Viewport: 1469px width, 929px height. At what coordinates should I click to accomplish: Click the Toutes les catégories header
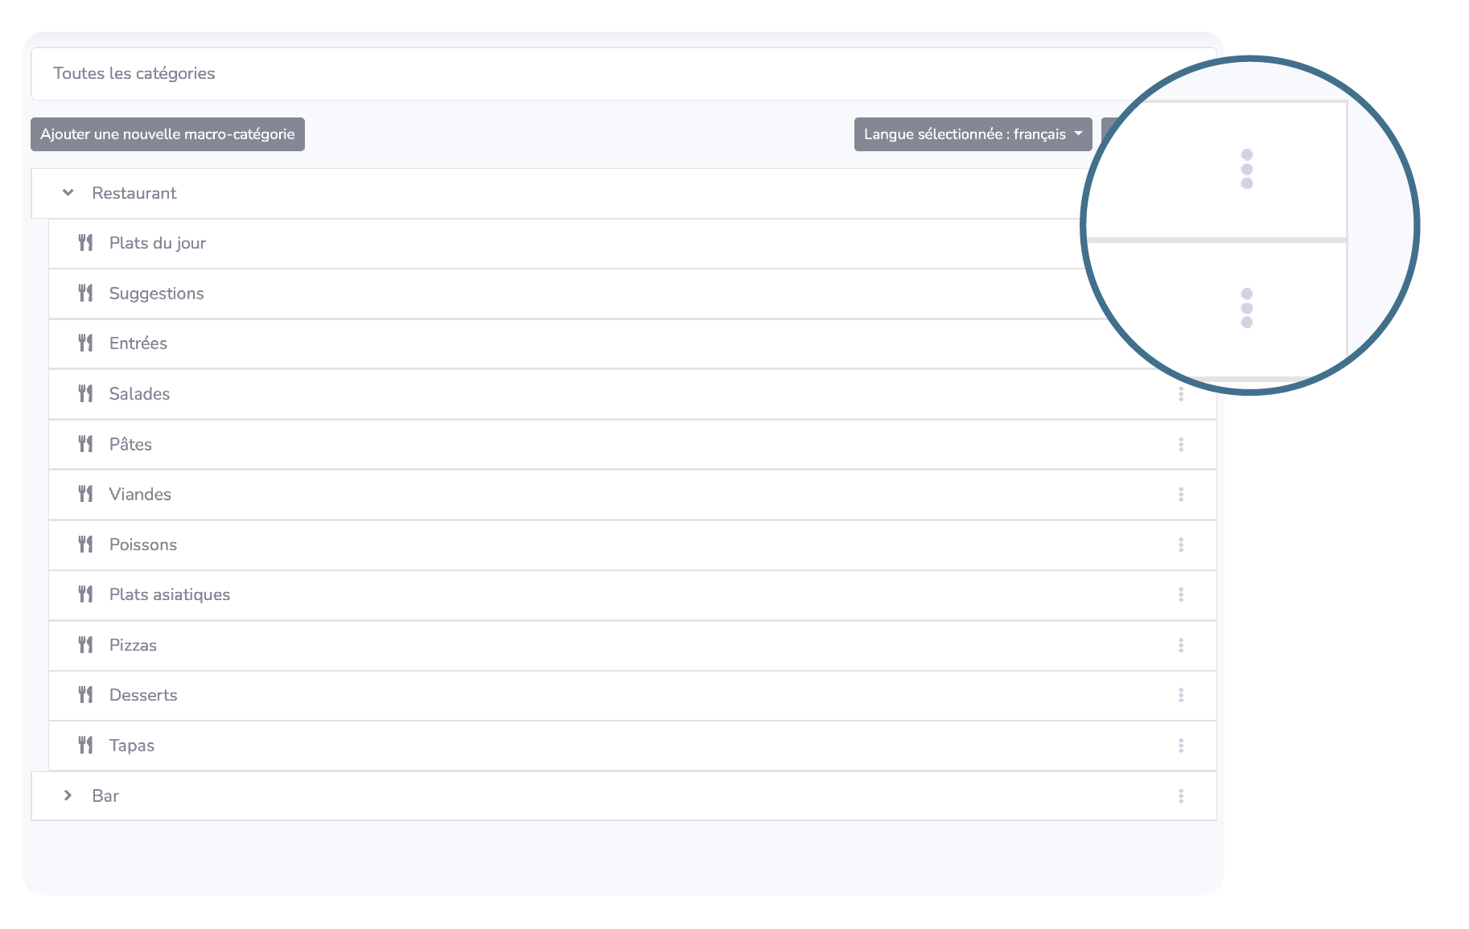(134, 73)
